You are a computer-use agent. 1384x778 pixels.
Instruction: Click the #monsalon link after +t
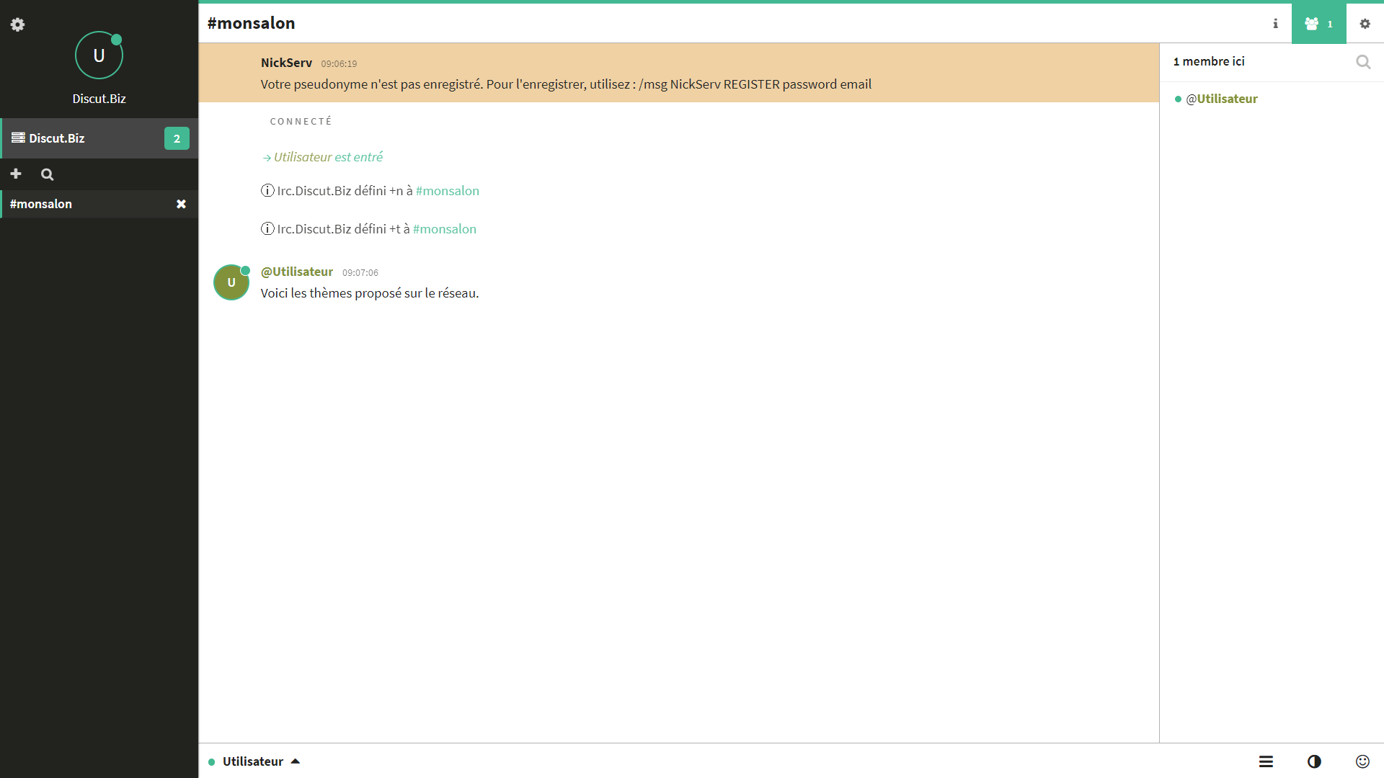[444, 229]
